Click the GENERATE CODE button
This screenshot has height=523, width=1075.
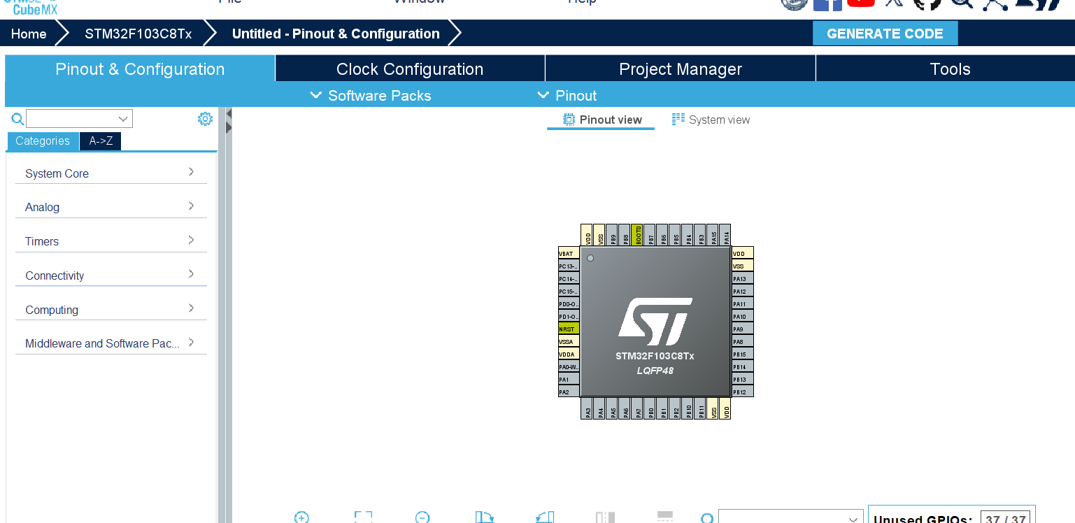tap(885, 34)
